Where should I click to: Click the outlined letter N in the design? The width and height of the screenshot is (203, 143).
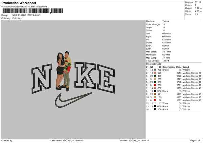42,79
